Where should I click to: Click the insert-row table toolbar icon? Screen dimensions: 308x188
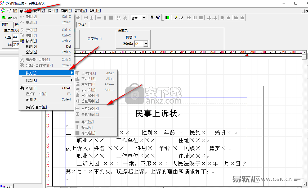(189, 18)
